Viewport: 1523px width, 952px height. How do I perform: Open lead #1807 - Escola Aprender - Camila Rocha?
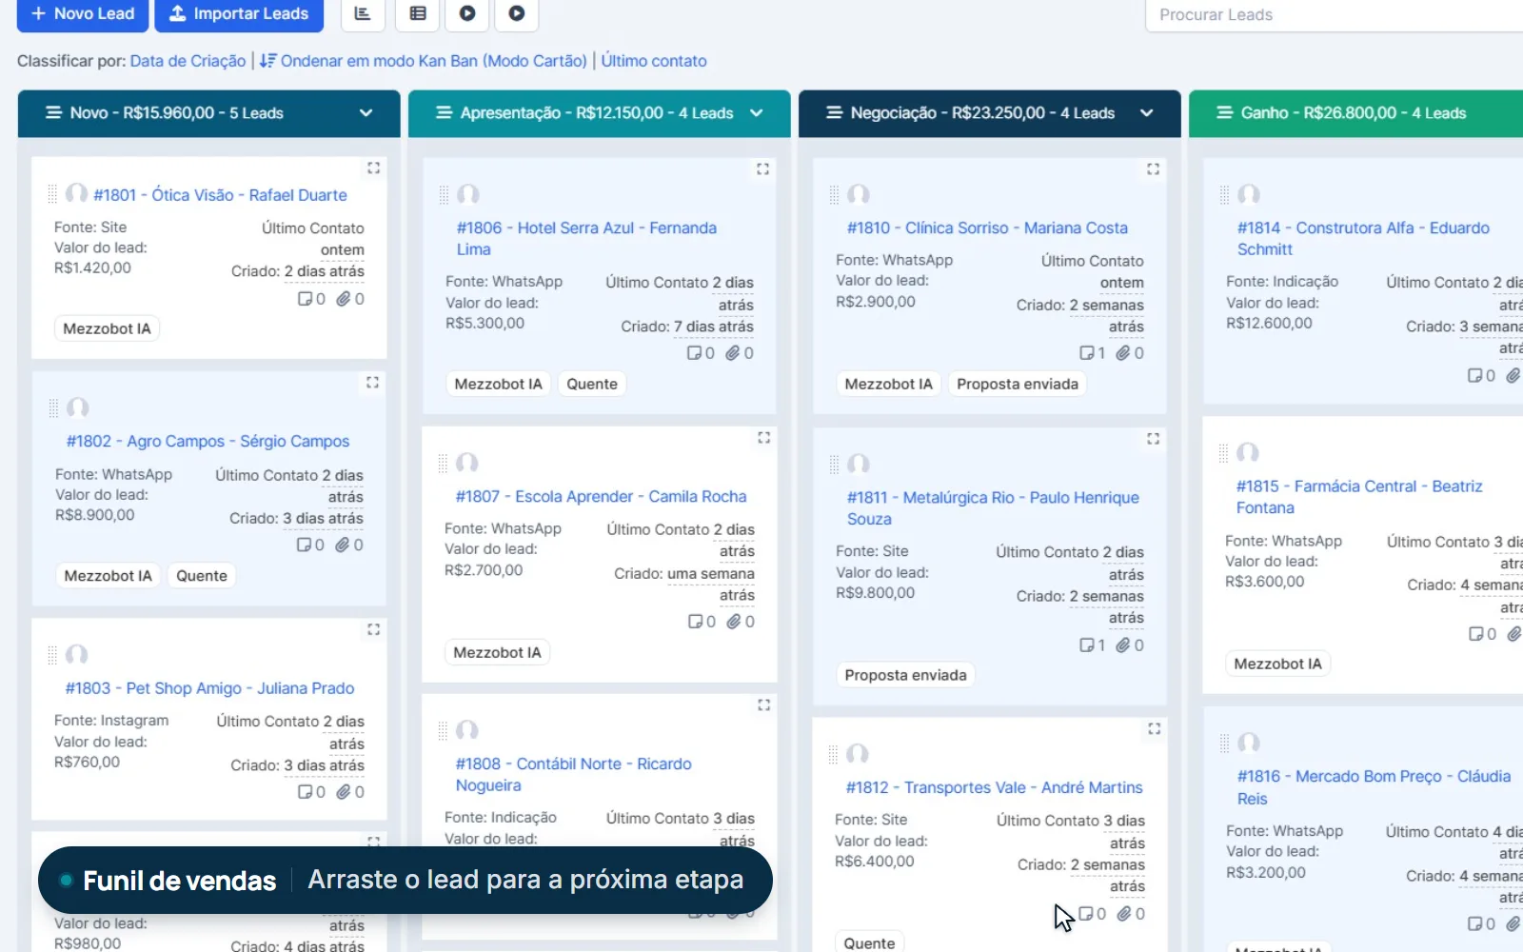pyautogui.click(x=601, y=497)
